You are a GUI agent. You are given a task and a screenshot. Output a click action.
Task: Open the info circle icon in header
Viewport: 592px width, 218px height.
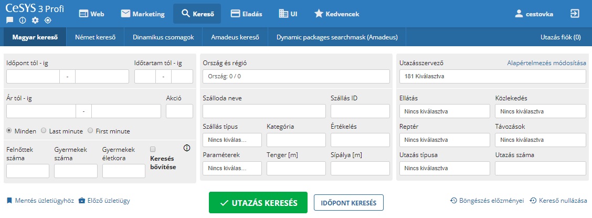click(22, 20)
